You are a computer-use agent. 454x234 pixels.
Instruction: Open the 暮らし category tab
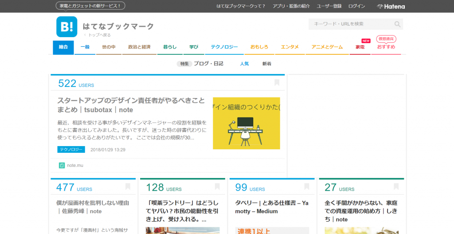170,47
